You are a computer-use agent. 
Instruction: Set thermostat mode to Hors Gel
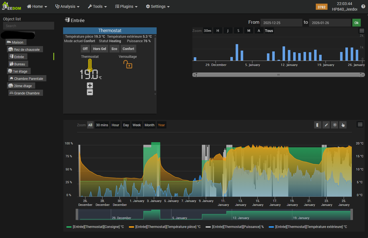[x=99, y=49]
